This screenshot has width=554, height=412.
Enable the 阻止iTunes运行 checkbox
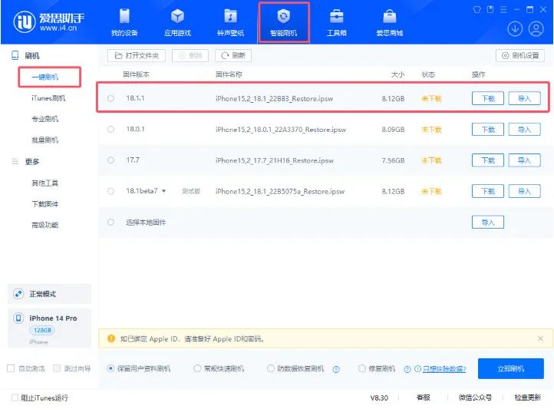(15, 397)
